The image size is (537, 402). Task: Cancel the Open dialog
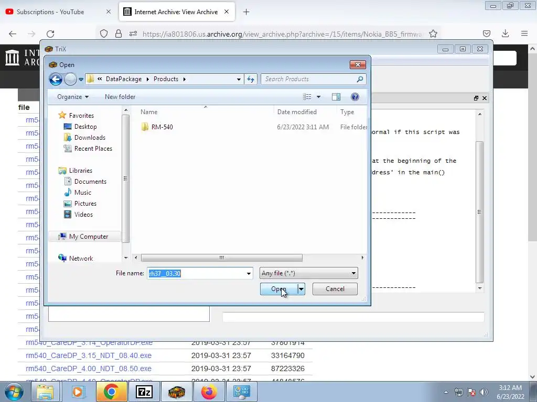335,289
